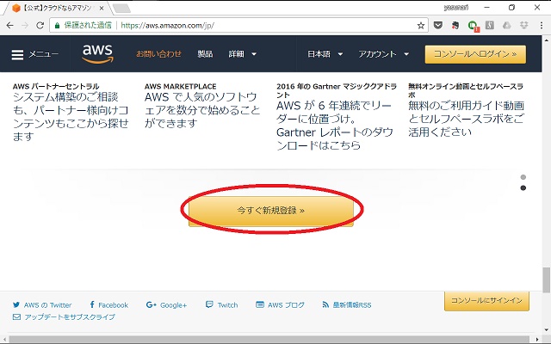Click the horizontal scrollbar thumb
This screenshot has height=344, width=551.
click(x=269, y=340)
